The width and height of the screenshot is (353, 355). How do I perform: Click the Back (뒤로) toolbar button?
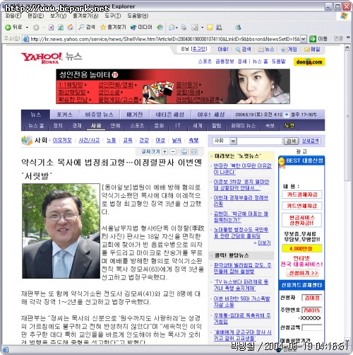click(13, 28)
